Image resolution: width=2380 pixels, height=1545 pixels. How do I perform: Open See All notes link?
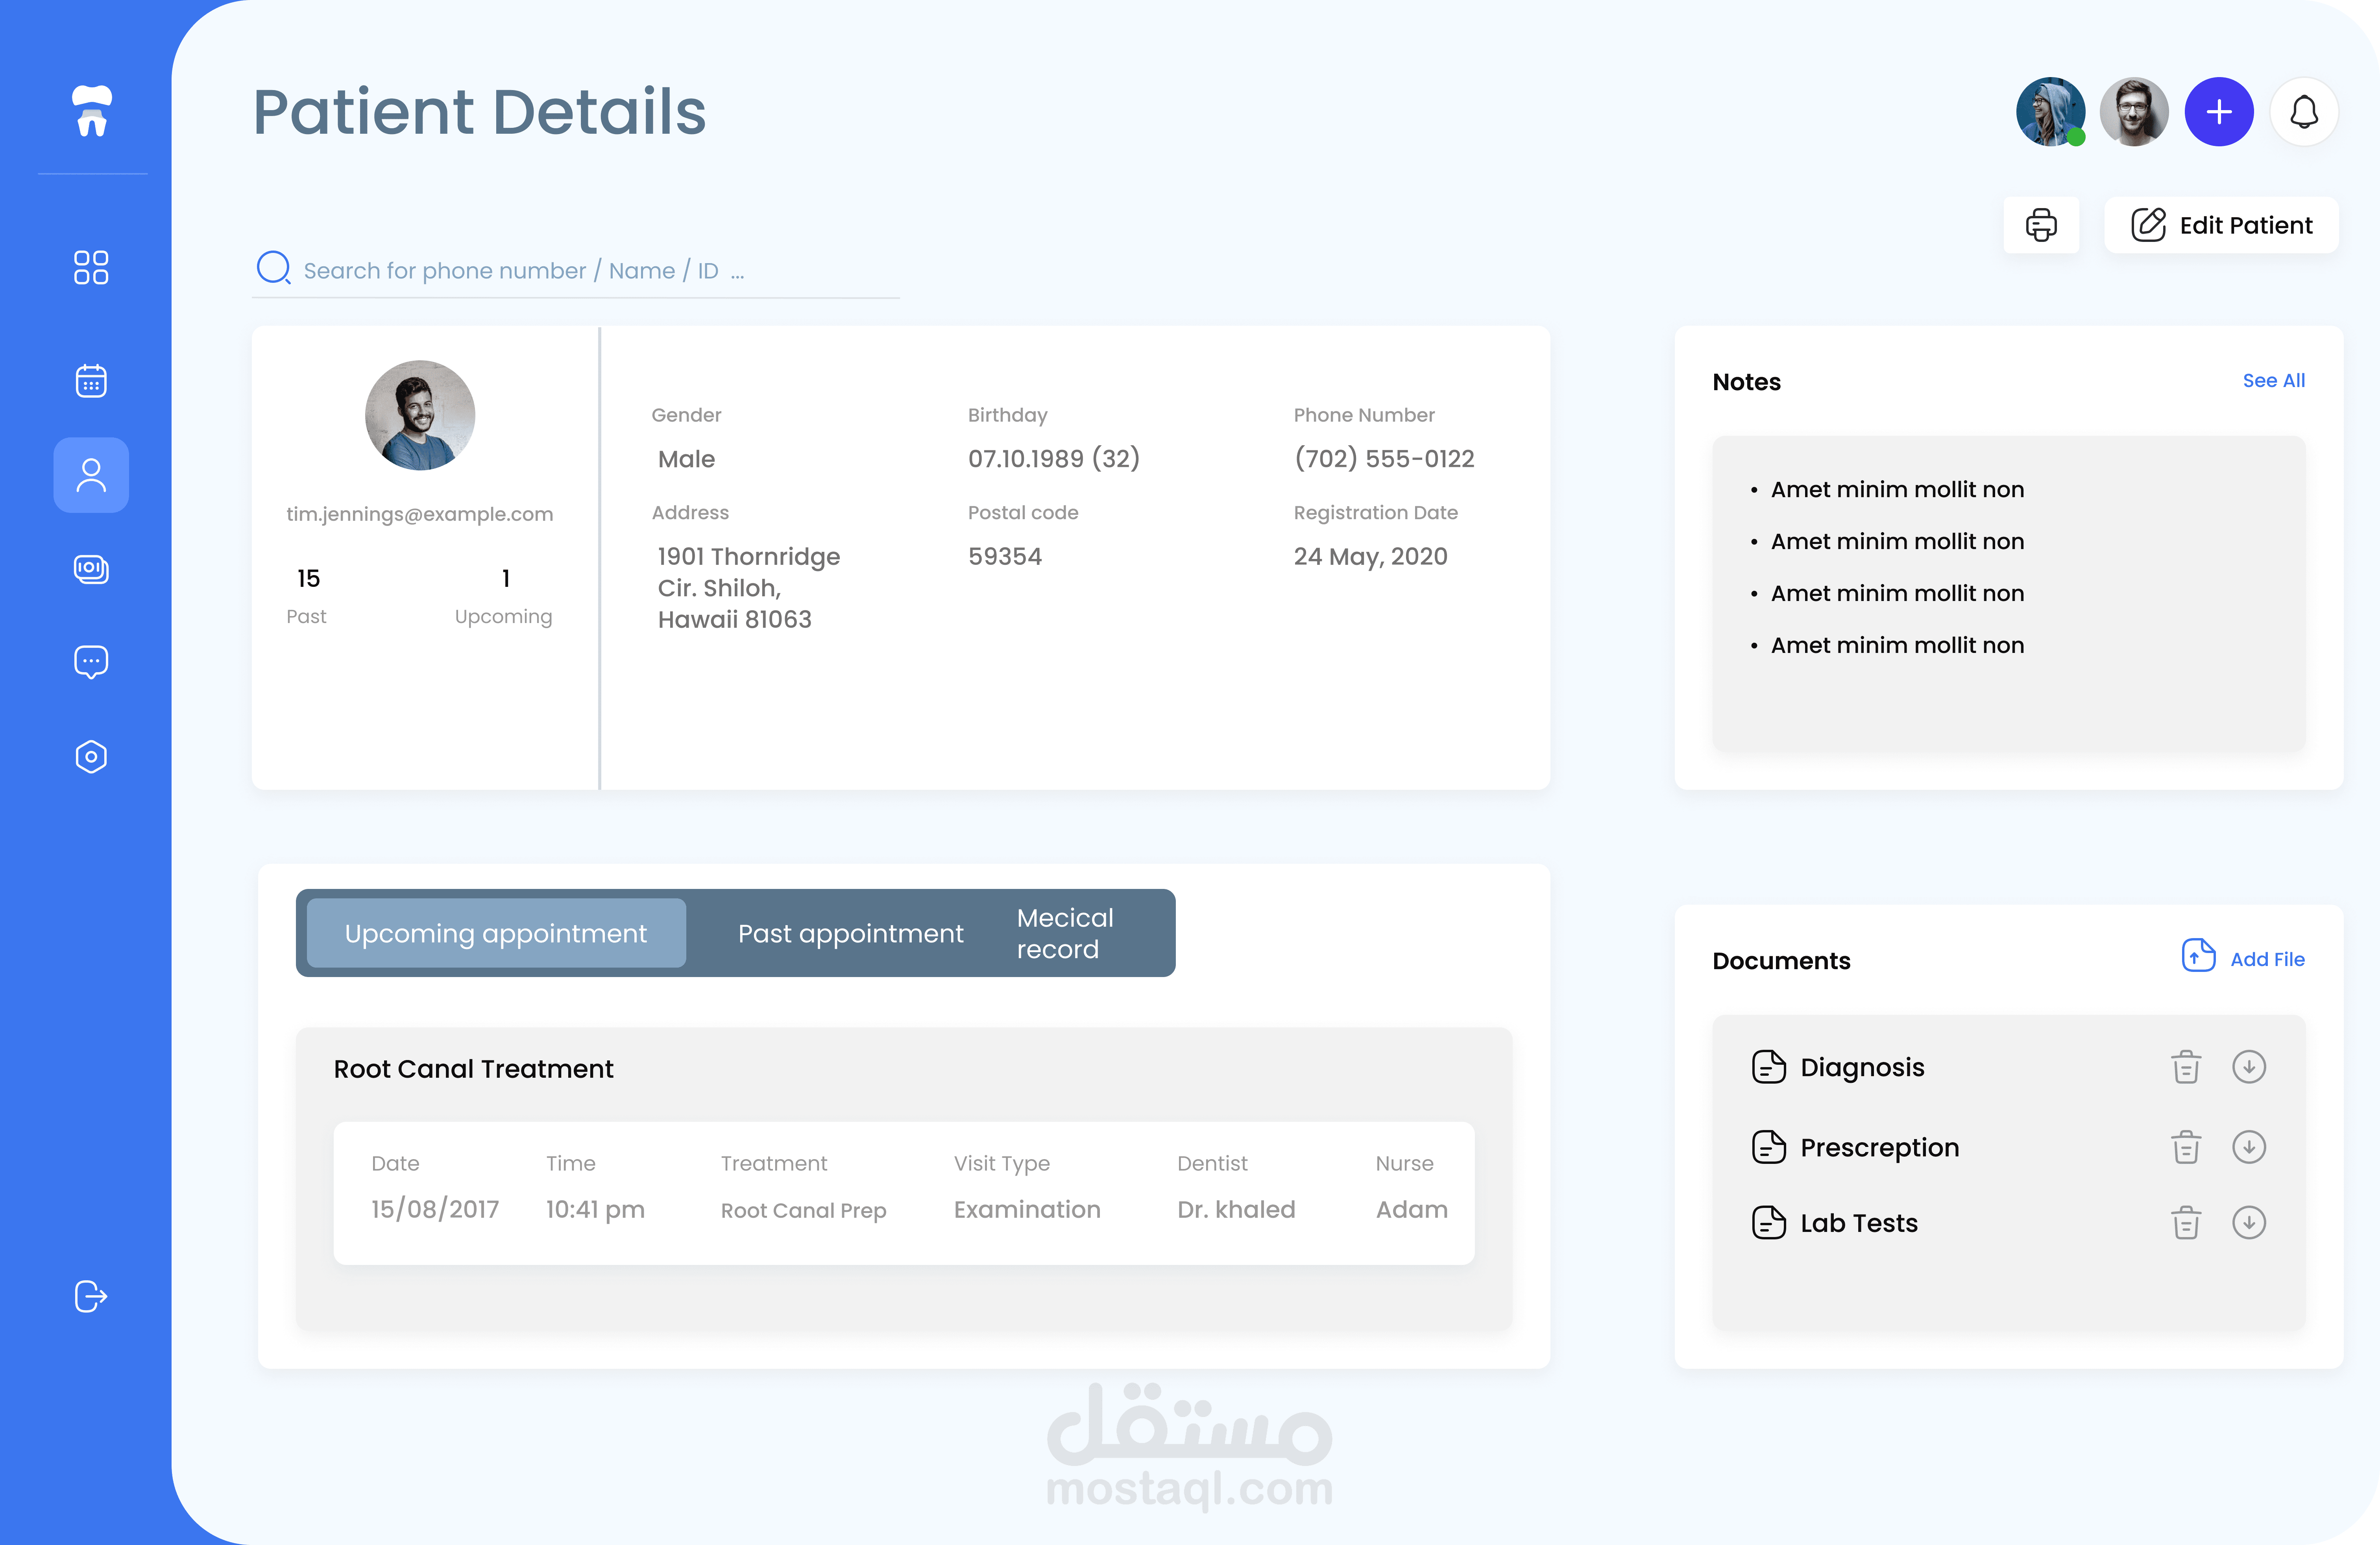(x=2272, y=381)
